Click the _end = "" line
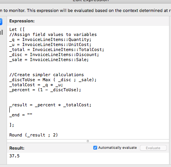Viewport: 171px width, 167px height. pyautogui.click(x=21, y=115)
